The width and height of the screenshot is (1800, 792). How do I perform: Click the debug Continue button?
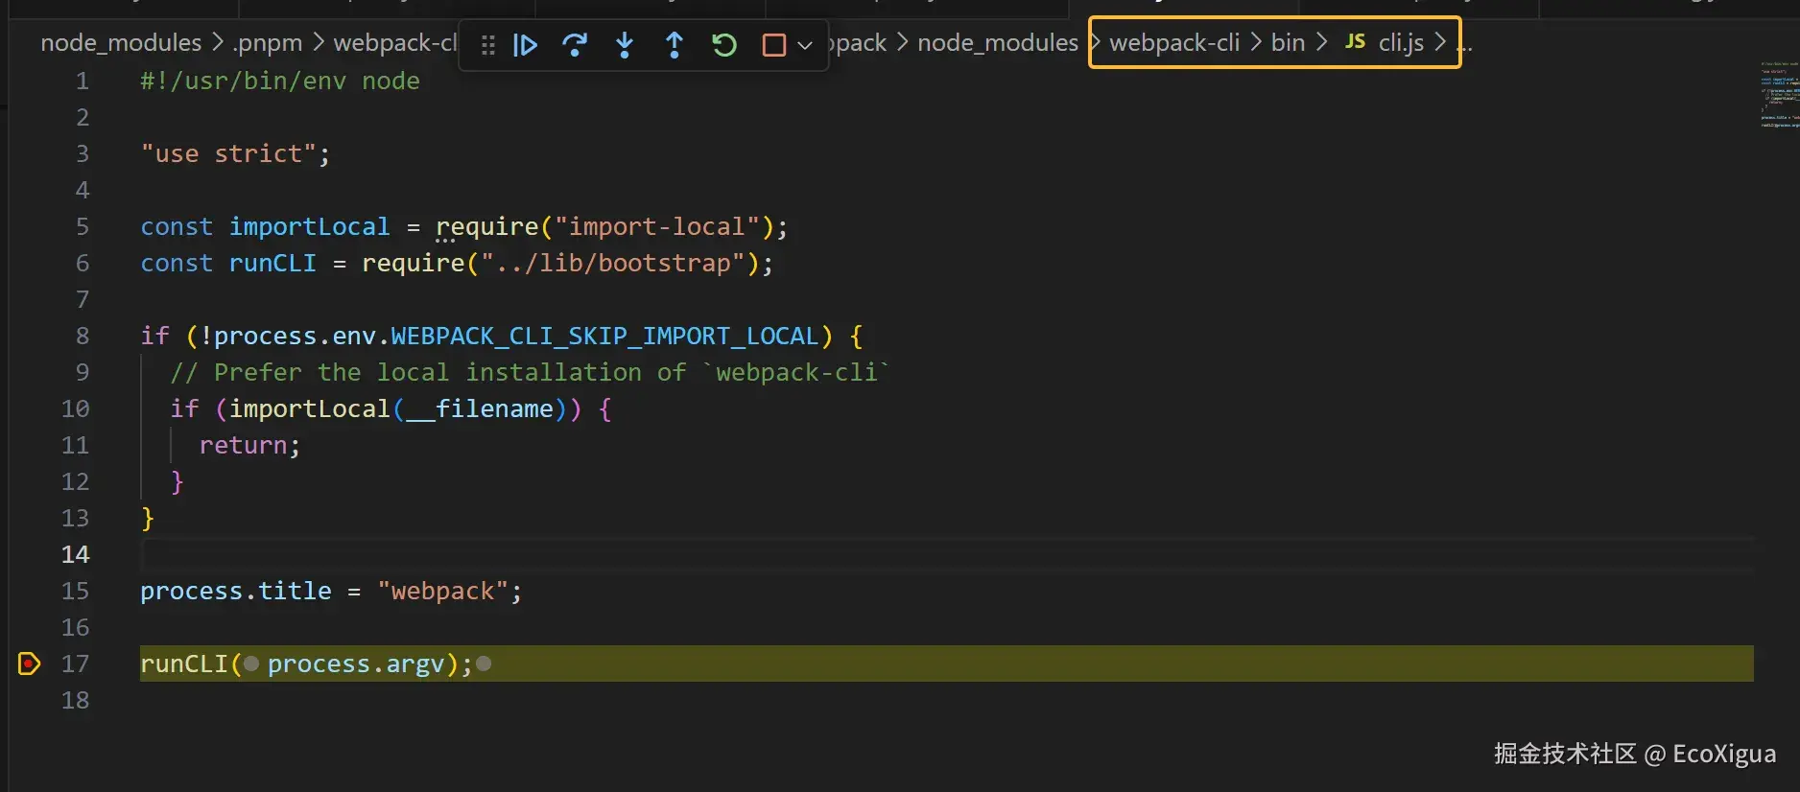525,45
